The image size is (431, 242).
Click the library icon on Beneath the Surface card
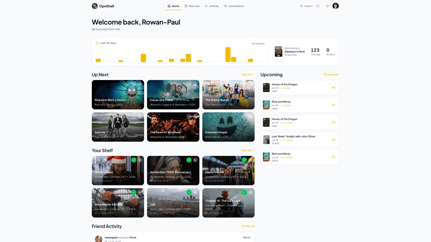tap(140, 192)
